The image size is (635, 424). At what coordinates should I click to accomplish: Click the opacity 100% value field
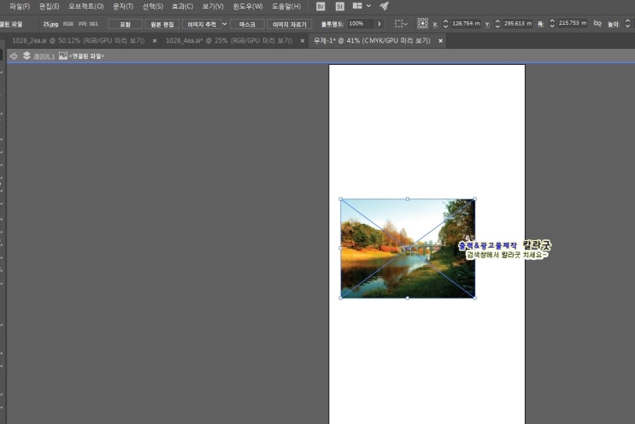point(360,24)
